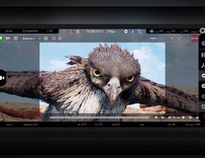Click the zero circle icon in right sidebar
This screenshot has width=205, height=158.
(x=203, y=86)
